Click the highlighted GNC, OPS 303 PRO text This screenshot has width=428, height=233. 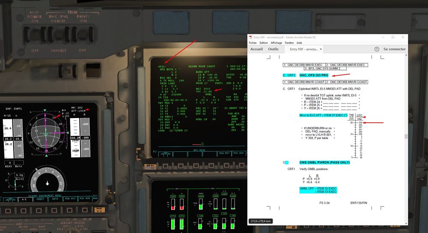click(x=314, y=75)
